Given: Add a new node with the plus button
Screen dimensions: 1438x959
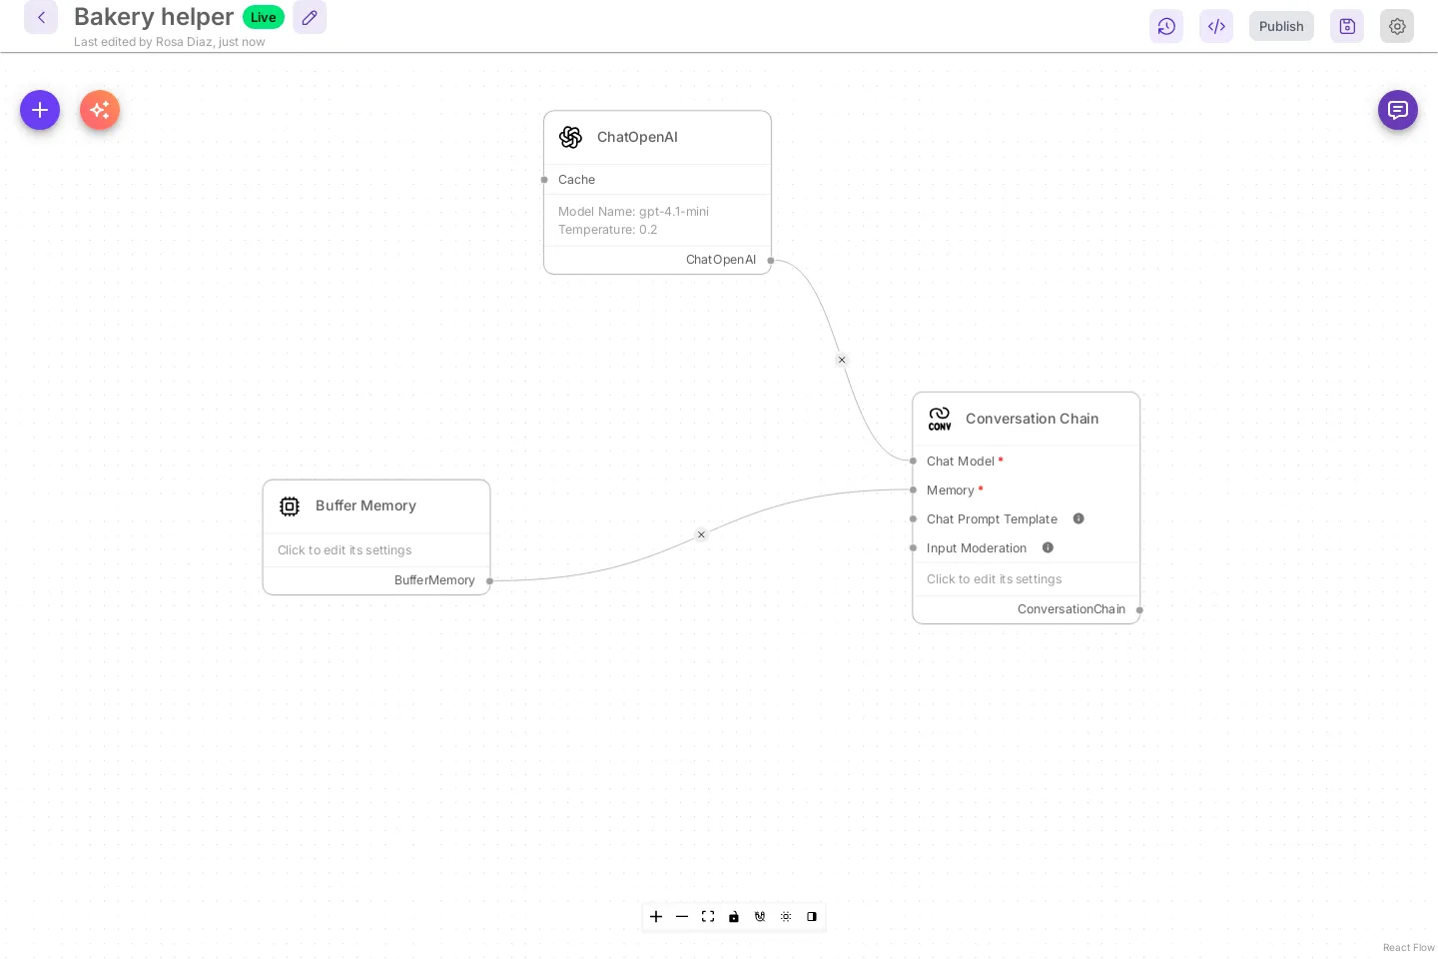Looking at the screenshot, I should point(40,110).
